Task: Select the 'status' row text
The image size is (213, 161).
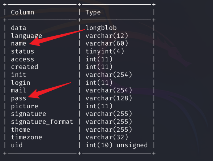Action: [22, 51]
